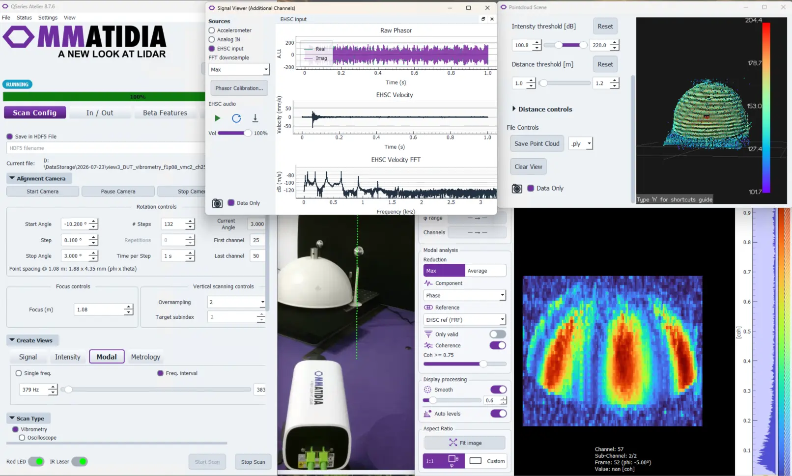792x476 pixels.
Task: Play the EHSC audio
Action: (217, 118)
